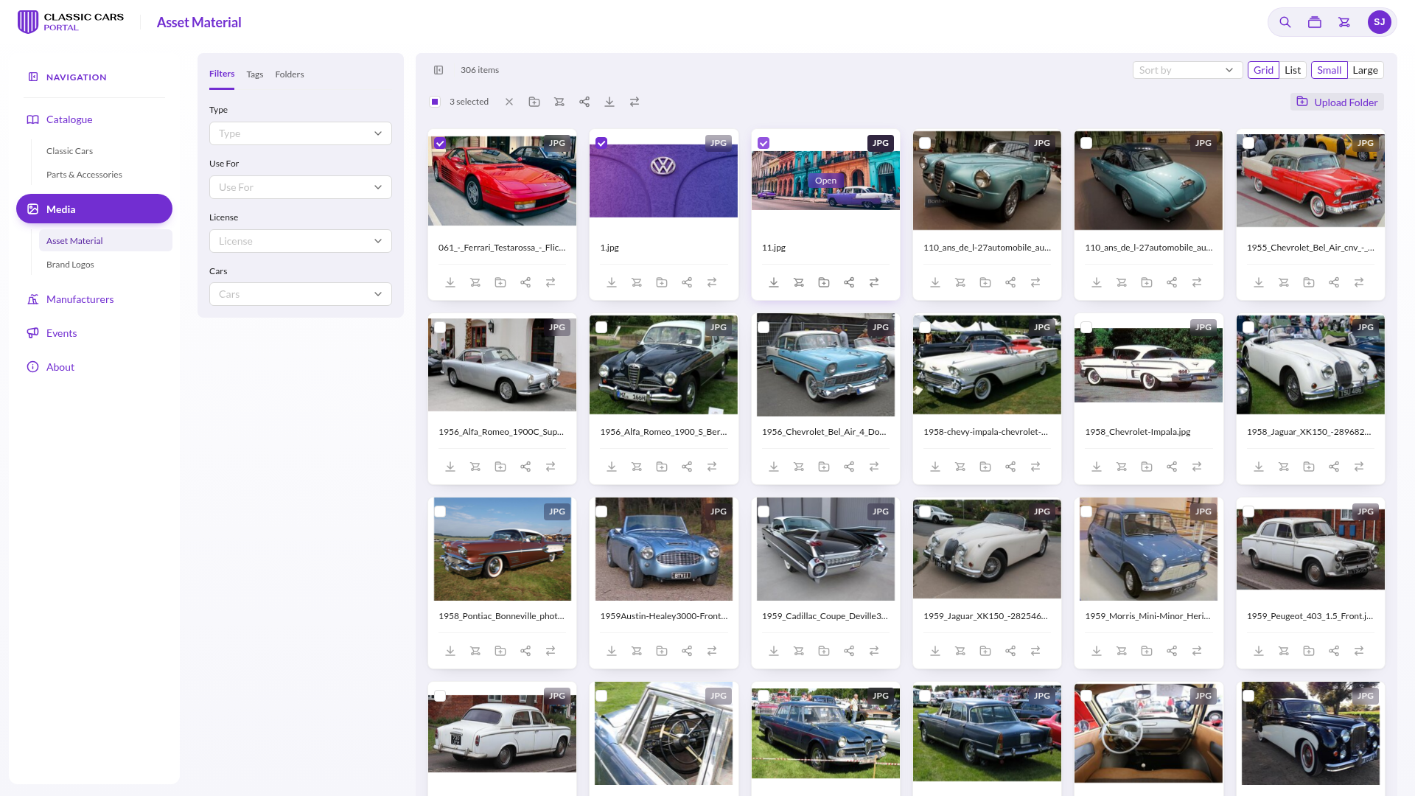Switch to the Folders tab

pos(290,74)
